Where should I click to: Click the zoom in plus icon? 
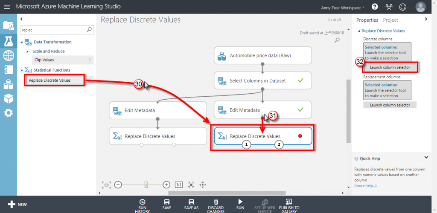click(166, 184)
